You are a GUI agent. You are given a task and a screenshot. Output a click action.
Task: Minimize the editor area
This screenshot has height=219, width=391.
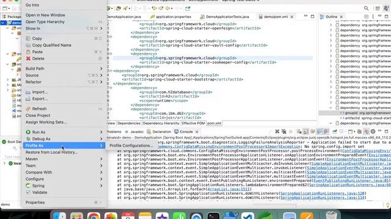coord(305,16)
